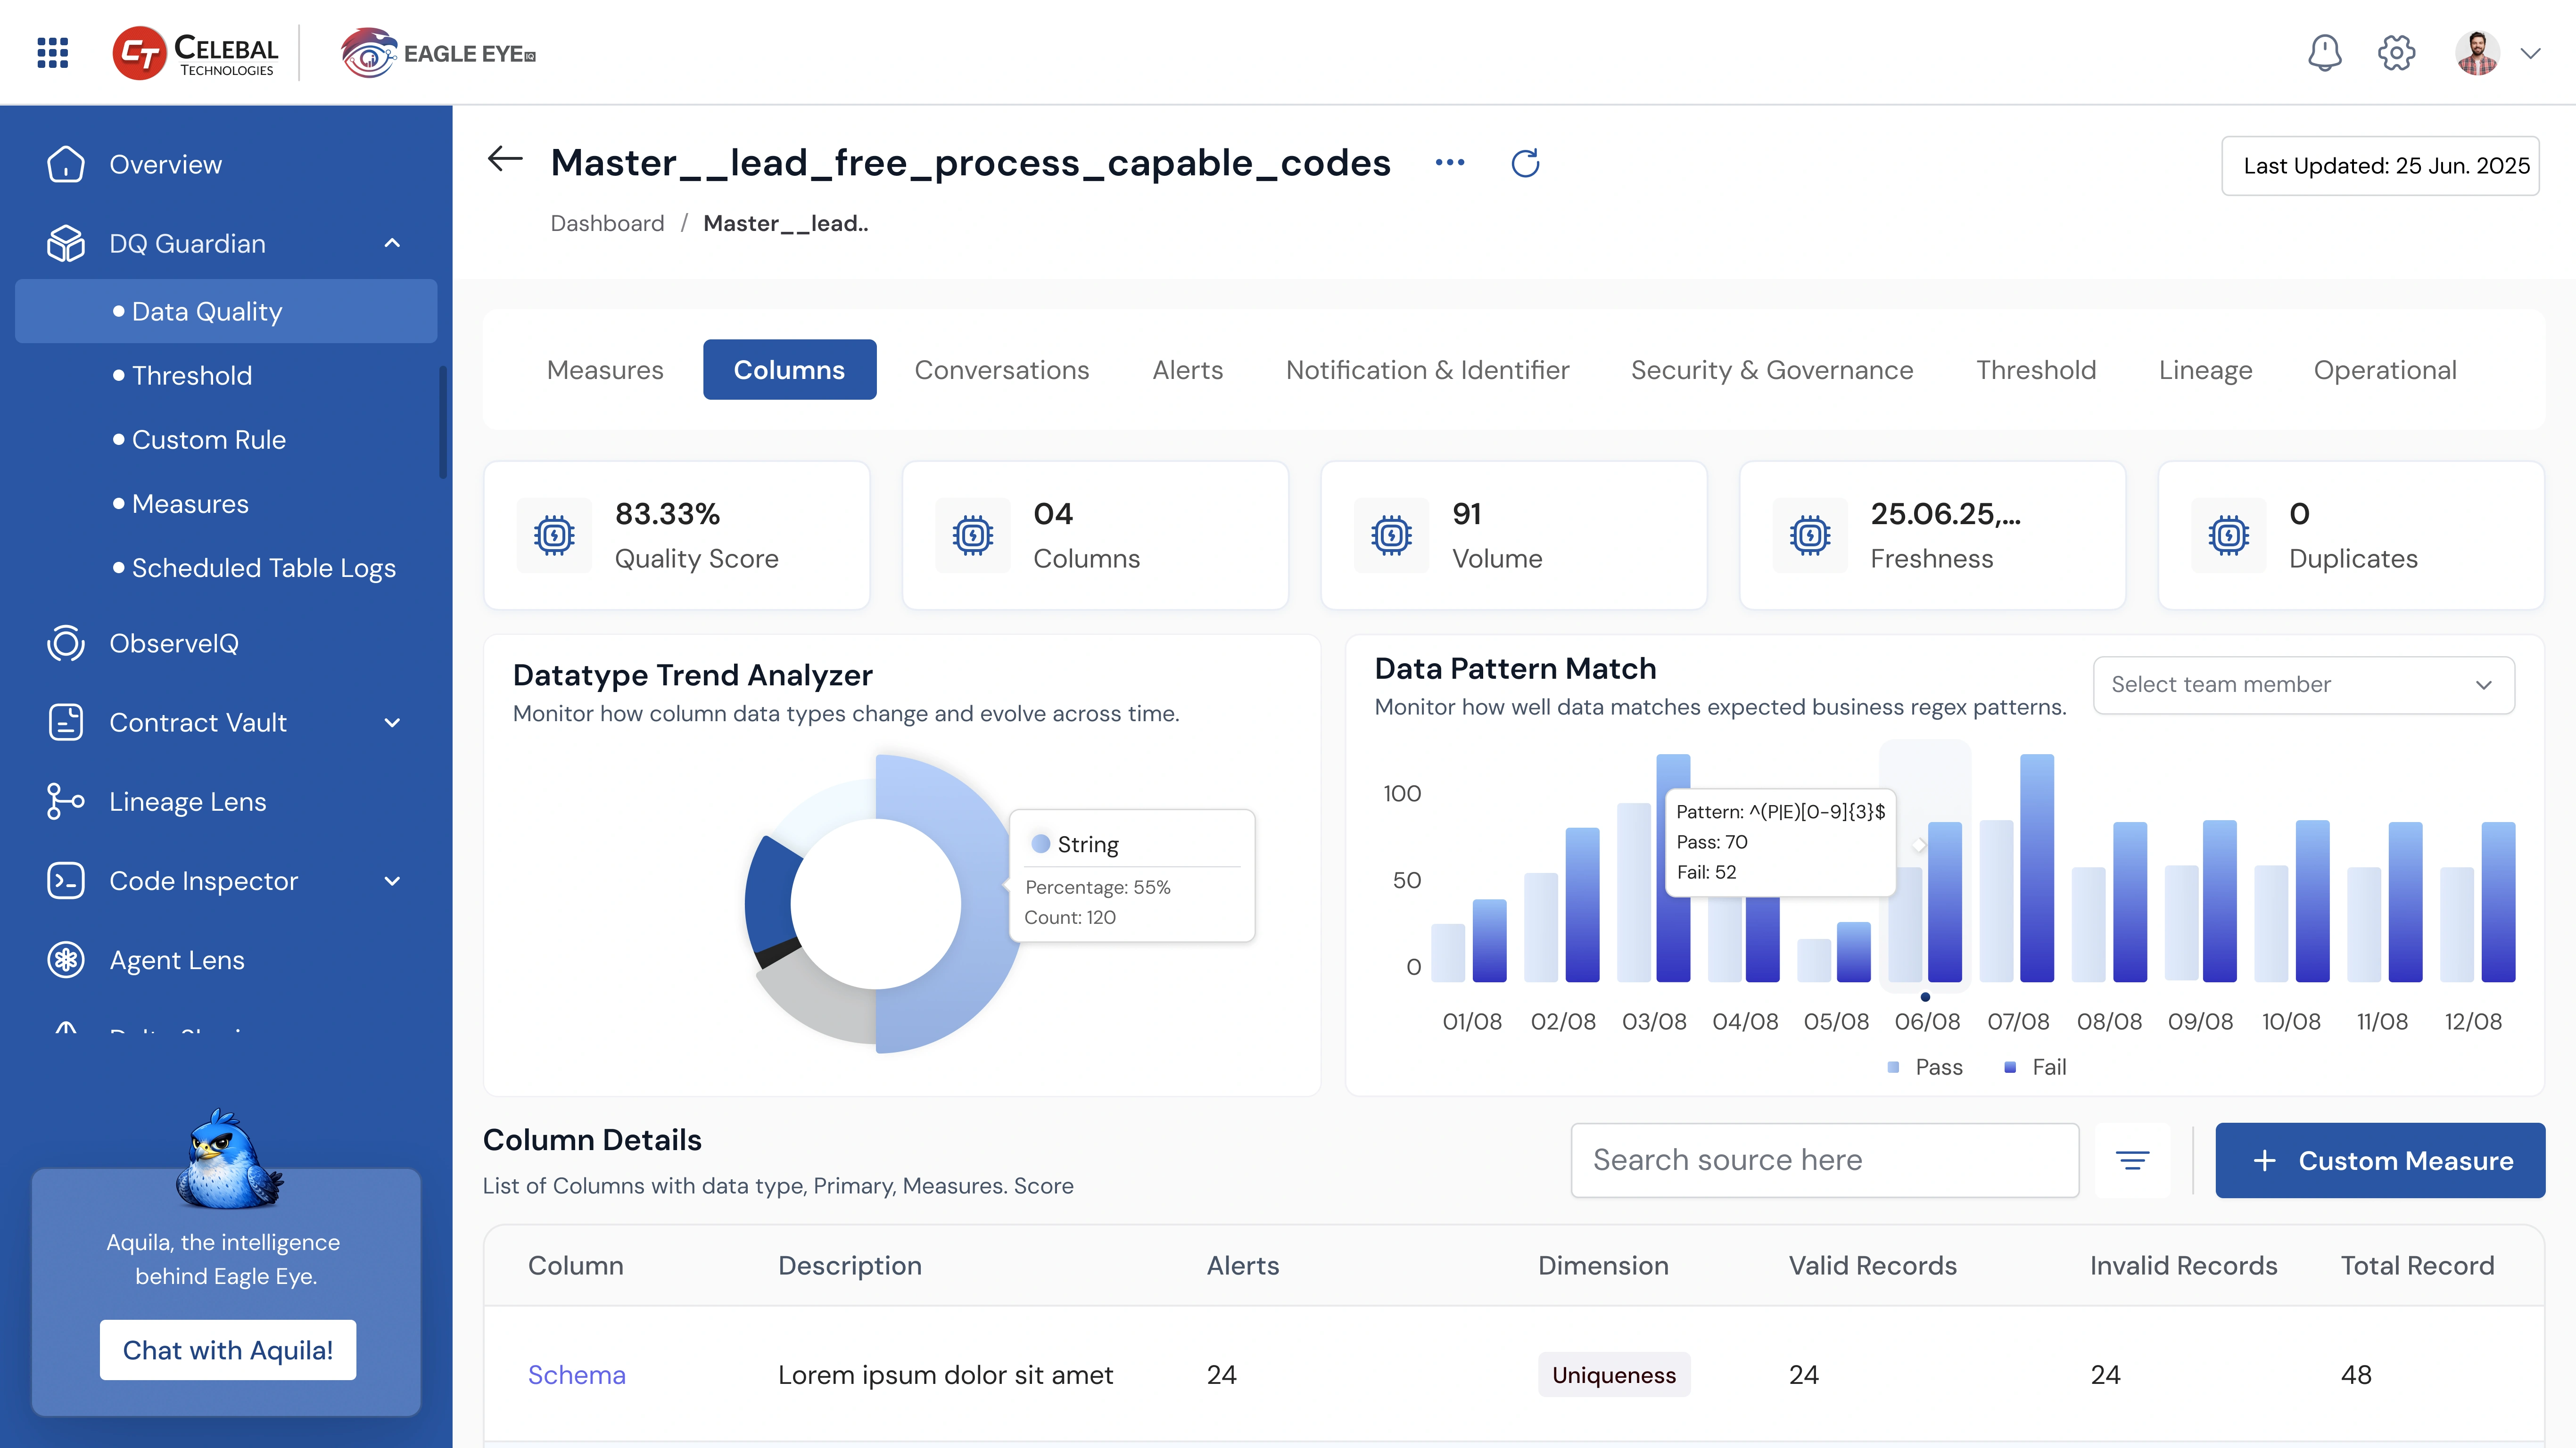
Task: Open the apps grid launcher icon
Action: [x=52, y=53]
